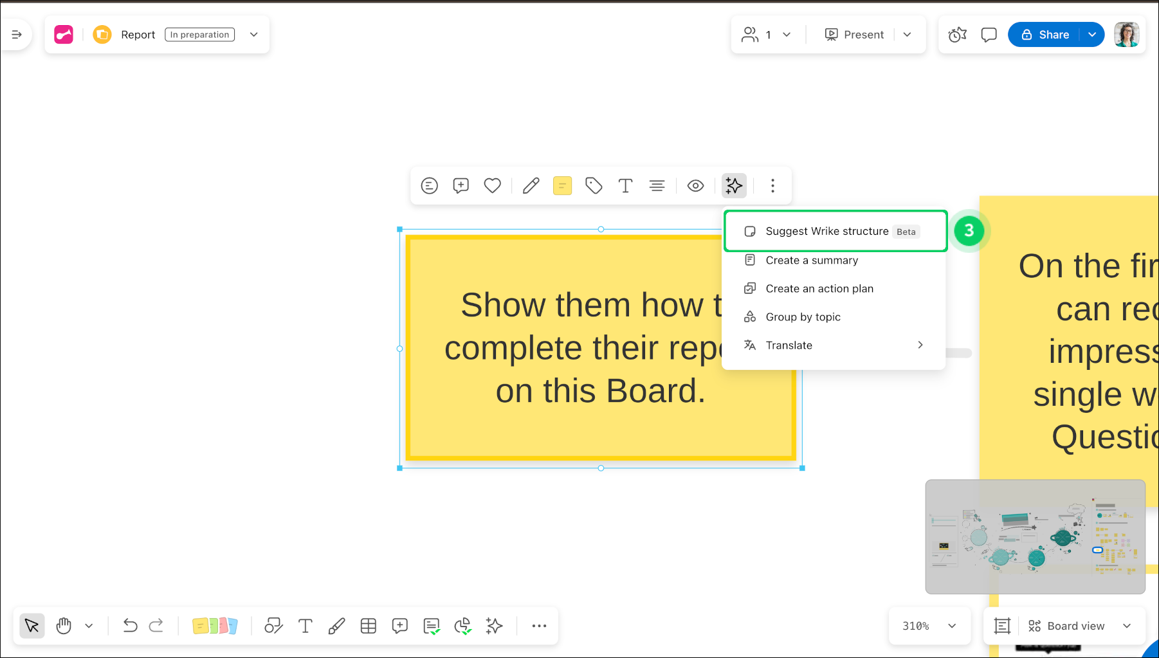Toggle the frames panel icon
Screen dimensions: 1159x658
(1002, 626)
